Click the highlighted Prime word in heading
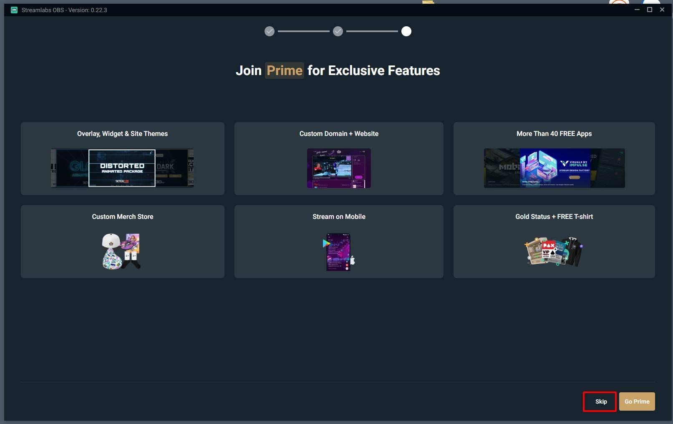 pyautogui.click(x=285, y=70)
